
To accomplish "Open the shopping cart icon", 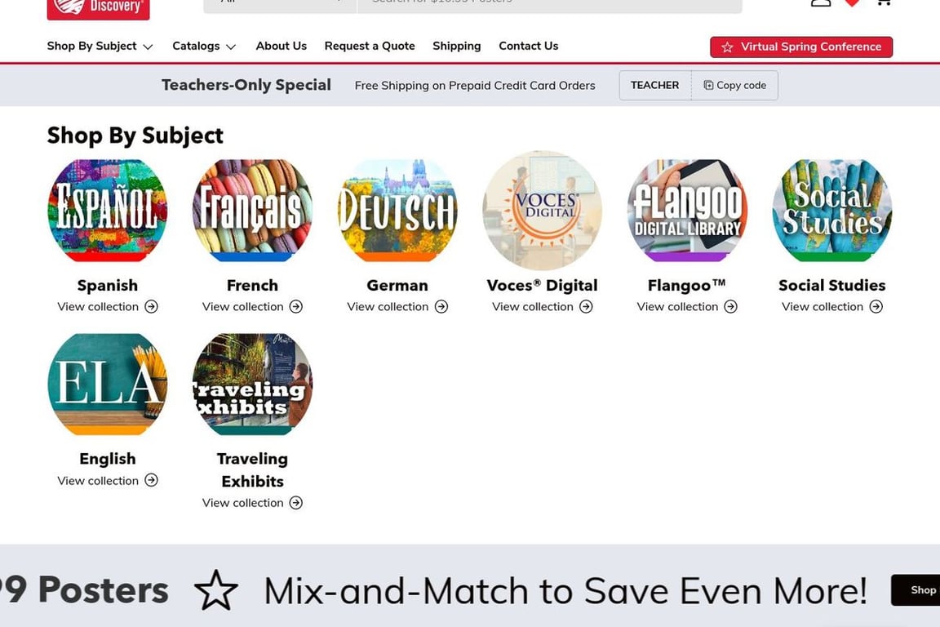I will (883, 3).
